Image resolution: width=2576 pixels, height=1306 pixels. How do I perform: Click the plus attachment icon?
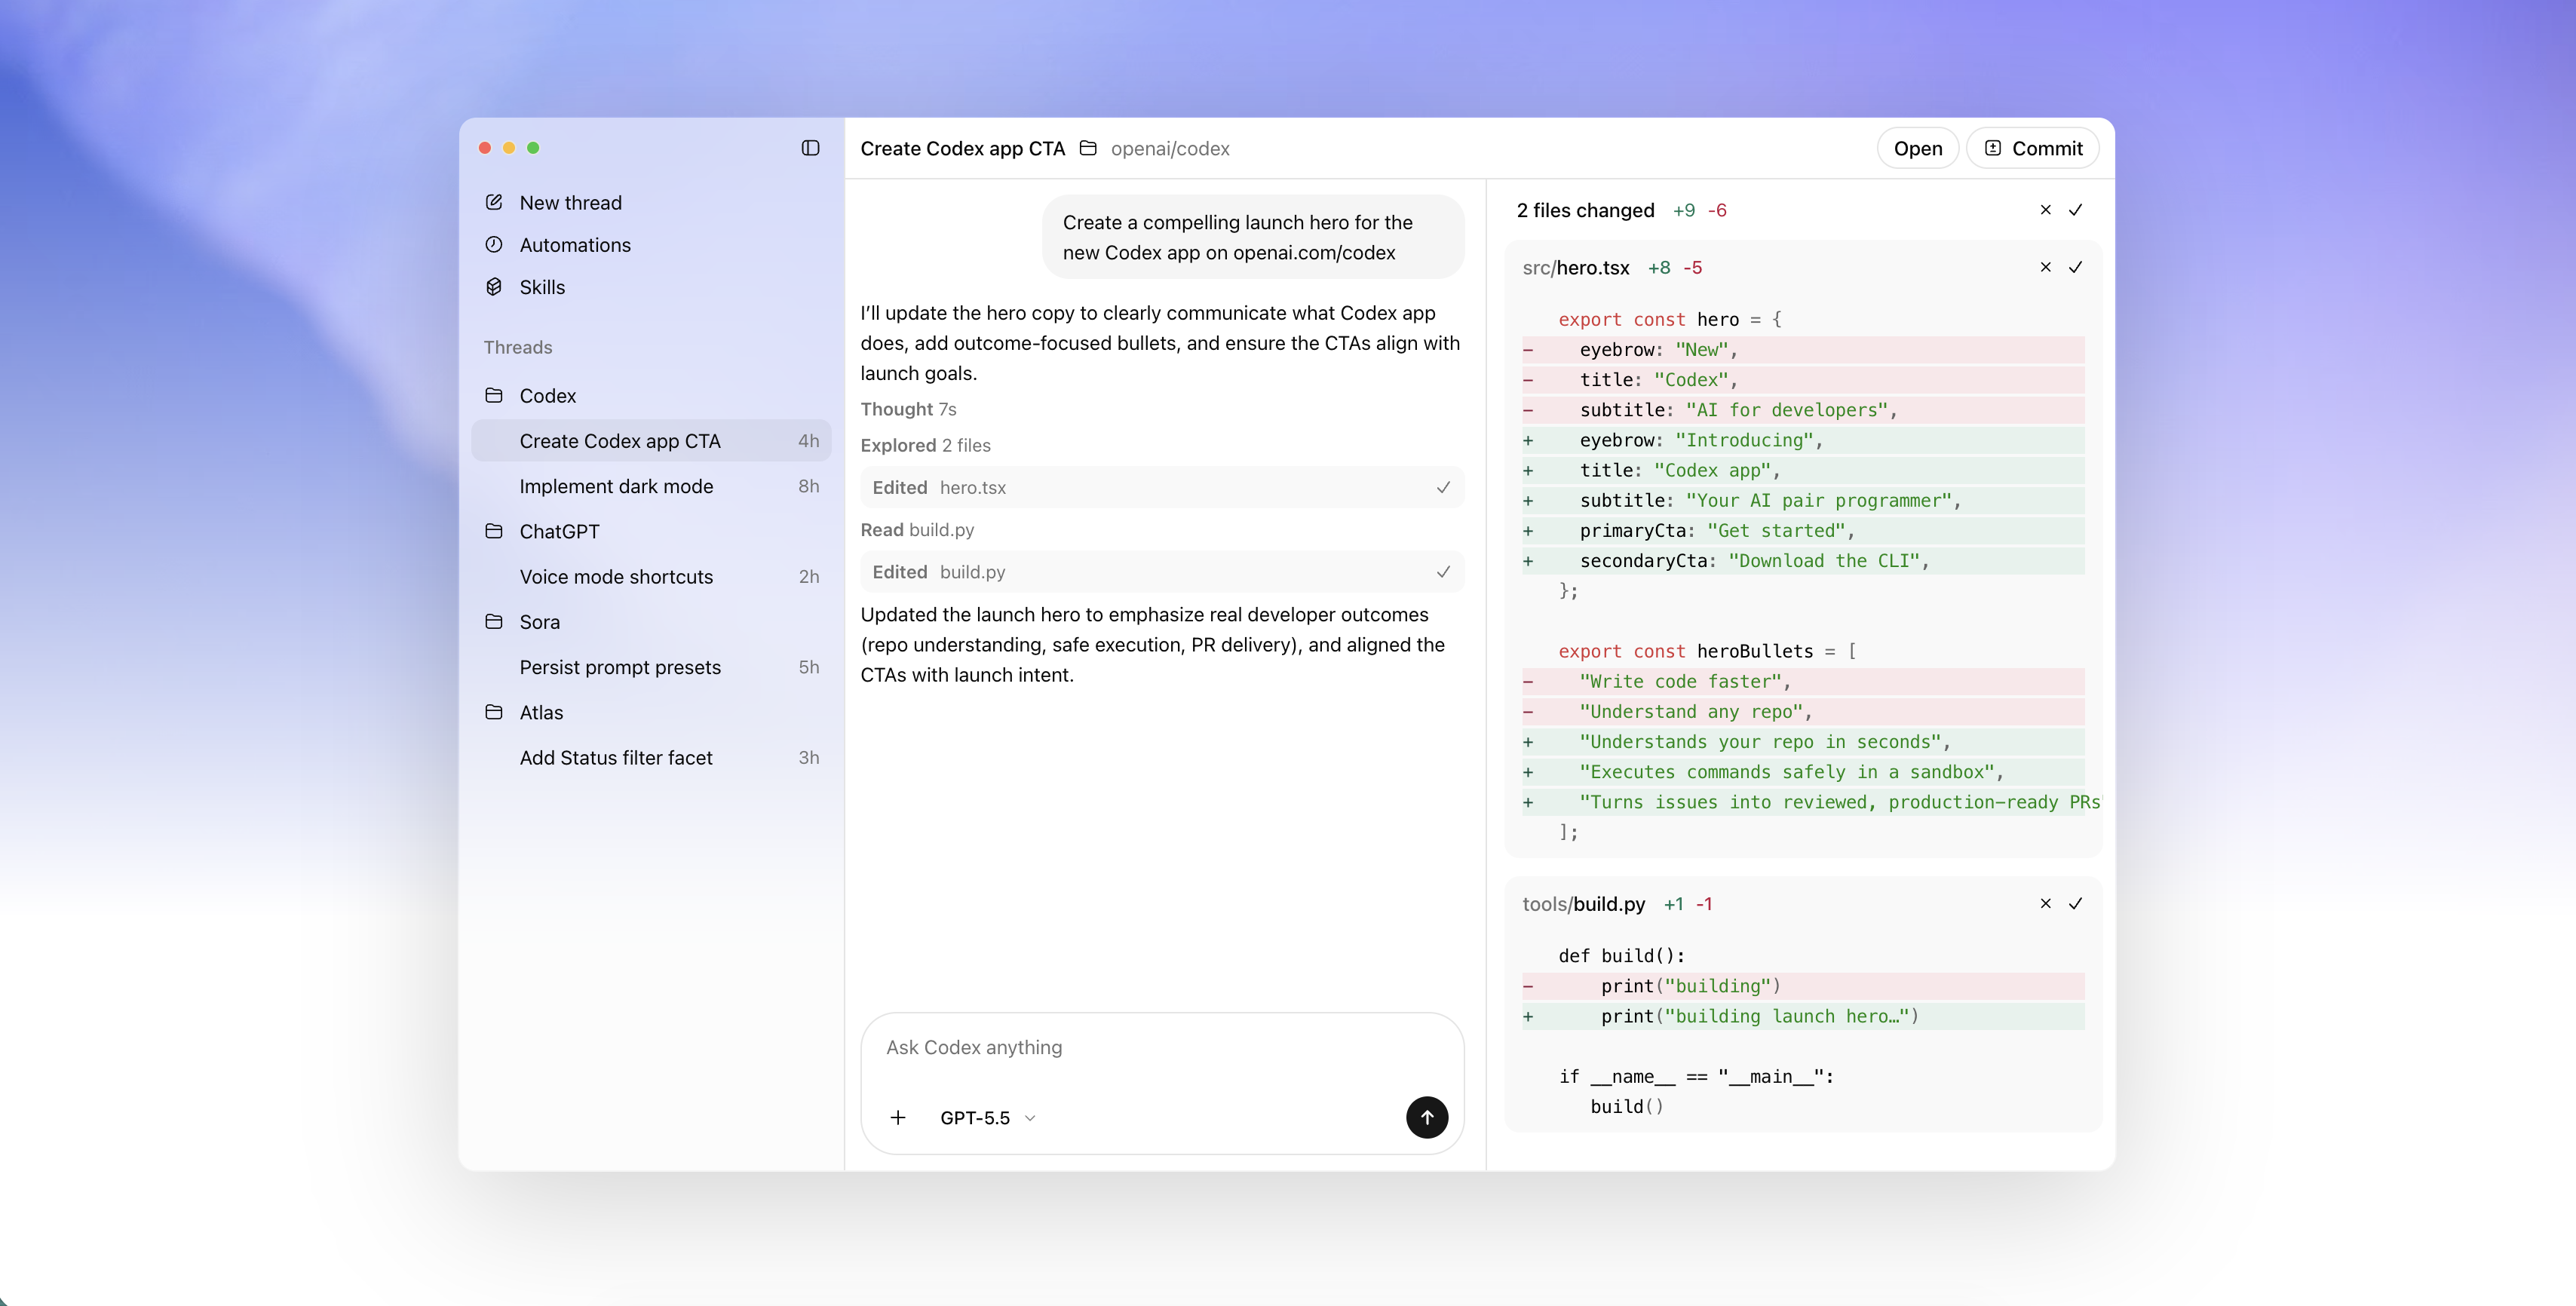pos(898,1118)
